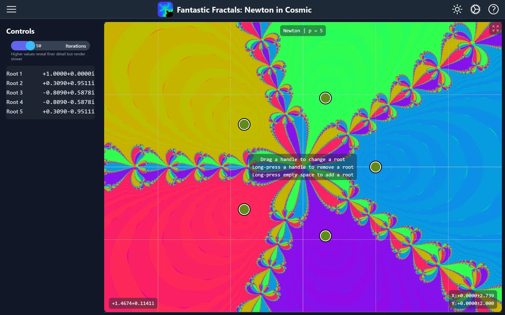Click the Root 3 row
This screenshot has height=315, width=505.
[50, 93]
